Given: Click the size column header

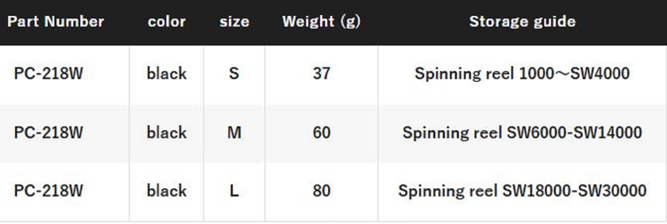Looking at the screenshot, I should [x=234, y=22].
